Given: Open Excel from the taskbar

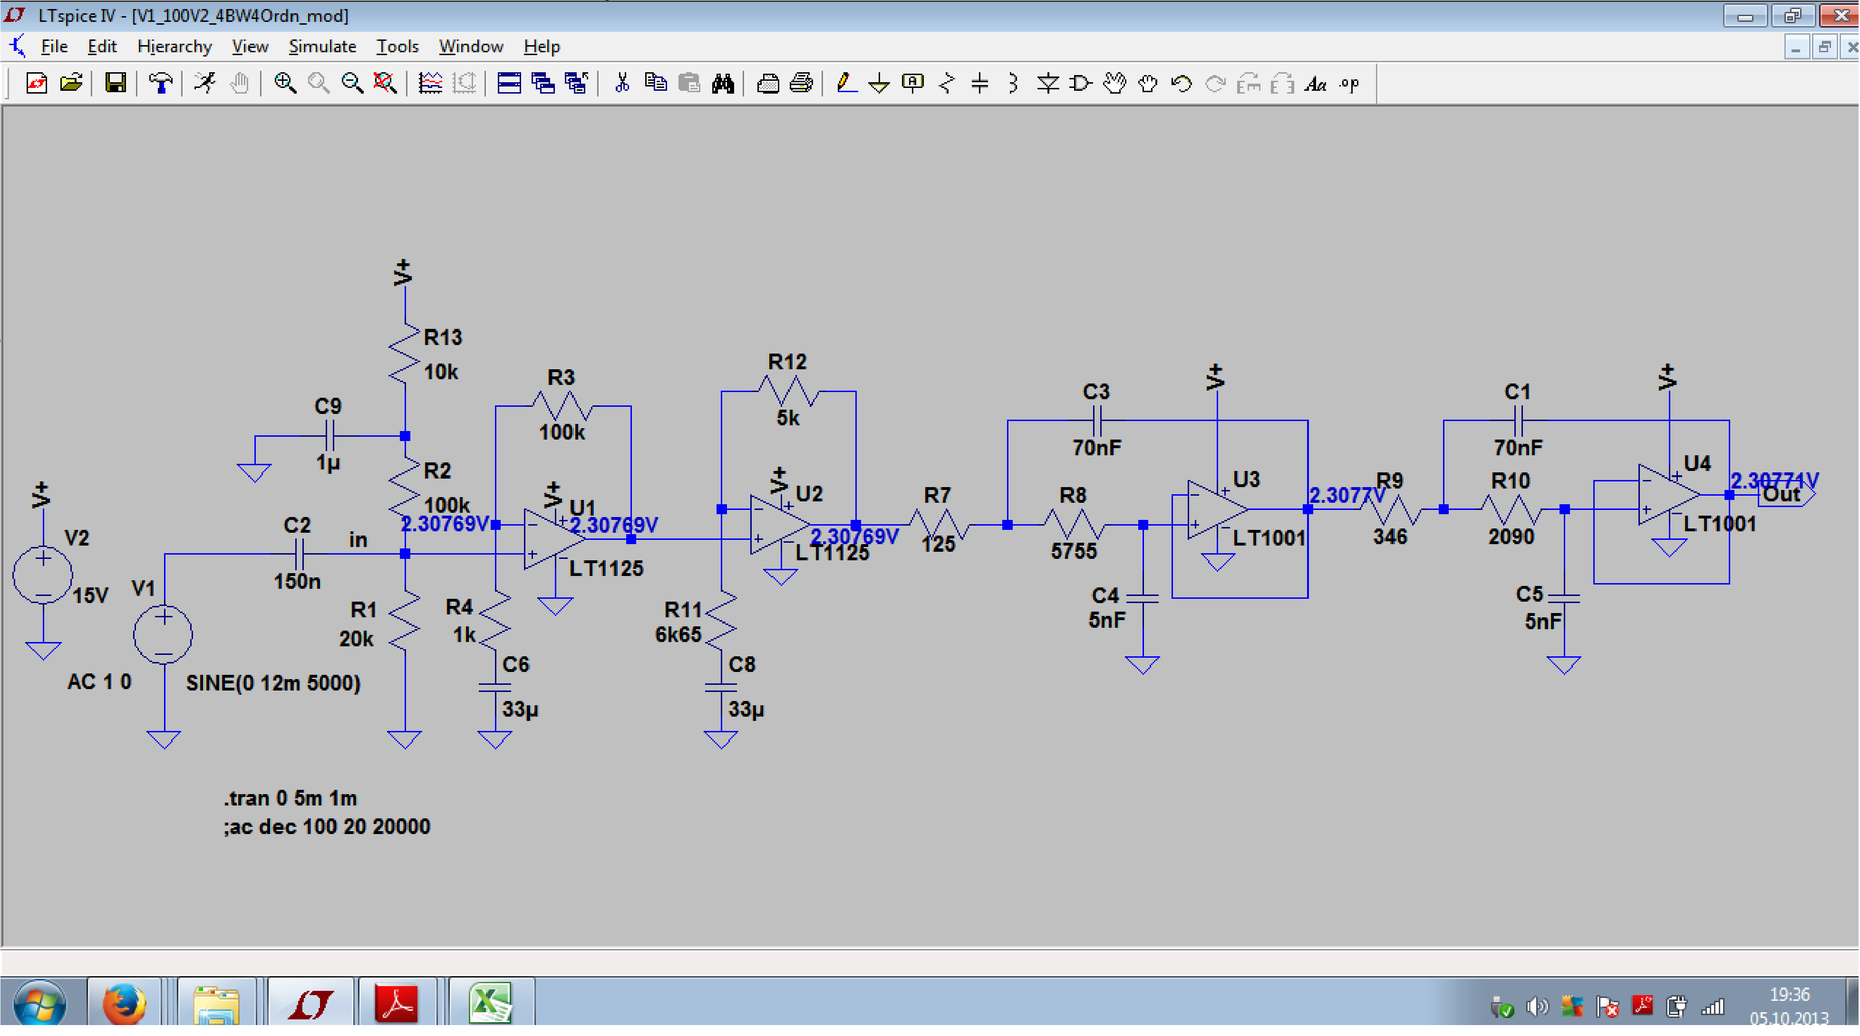Looking at the screenshot, I should coord(491,1002).
